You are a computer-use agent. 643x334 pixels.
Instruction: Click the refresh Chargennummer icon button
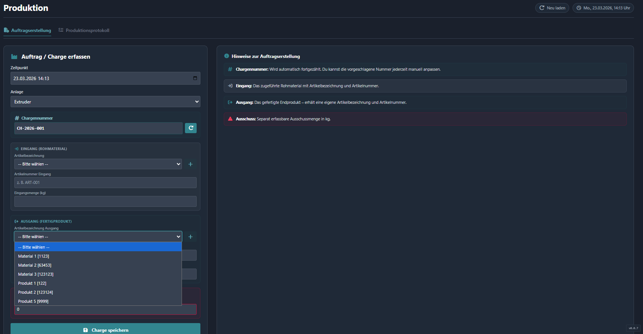[x=191, y=128]
